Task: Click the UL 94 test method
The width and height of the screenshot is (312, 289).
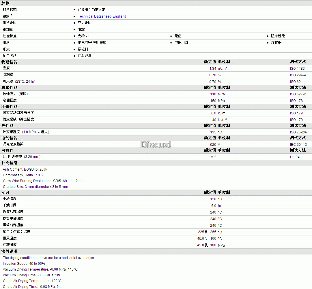Action: [295, 157]
